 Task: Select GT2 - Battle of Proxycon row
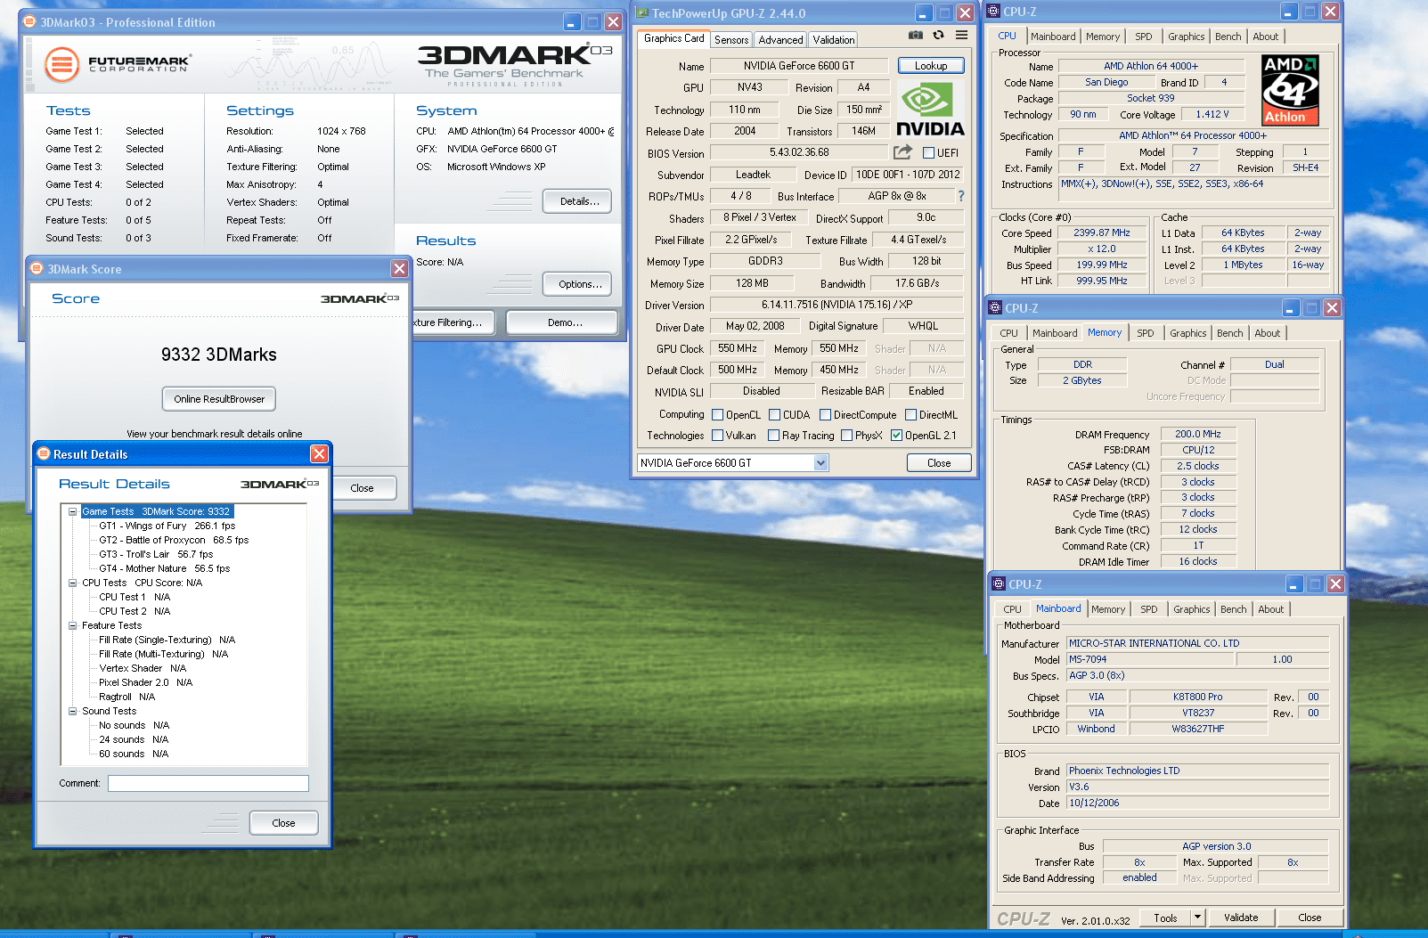click(x=174, y=540)
